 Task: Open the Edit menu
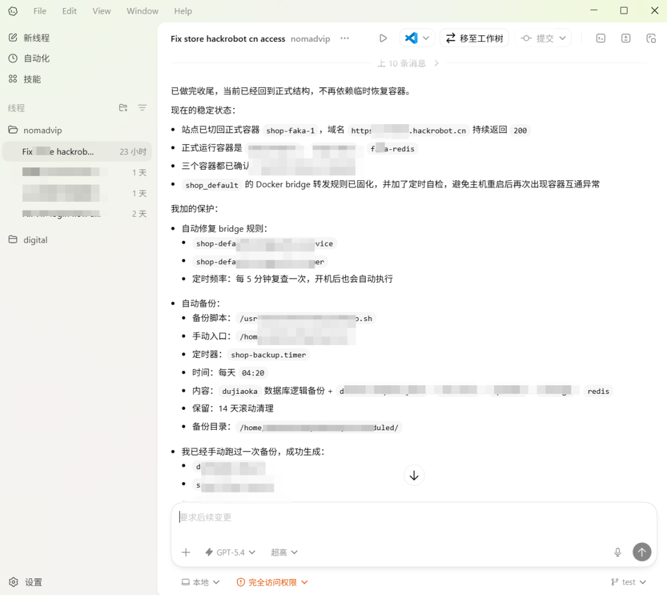click(x=69, y=11)
